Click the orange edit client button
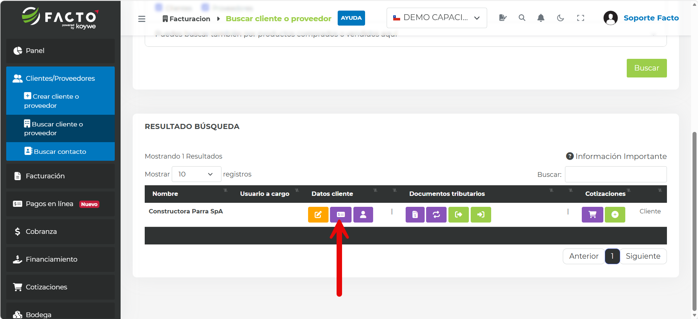 318,214
